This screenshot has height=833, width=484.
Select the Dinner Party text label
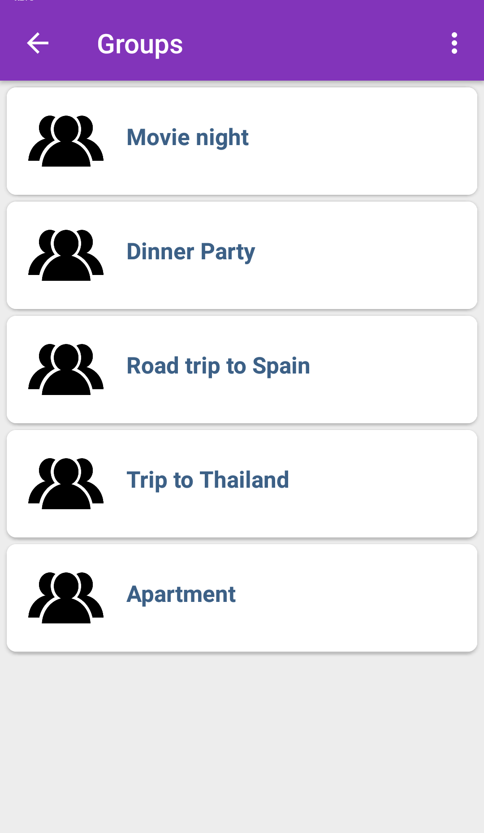[x=190, y=252]
